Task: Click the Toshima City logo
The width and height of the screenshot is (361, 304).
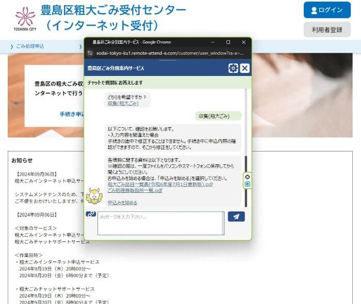Action: pyautogui.click(x=25, y=19)
